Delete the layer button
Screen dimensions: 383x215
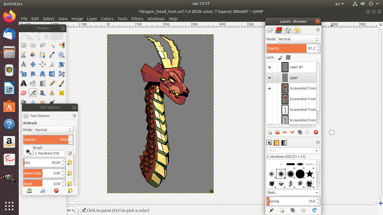pos(316,132)
